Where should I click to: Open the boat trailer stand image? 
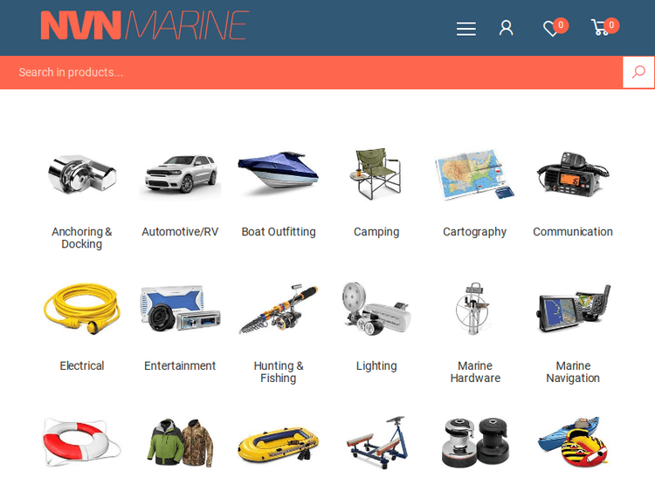[377, 442]
